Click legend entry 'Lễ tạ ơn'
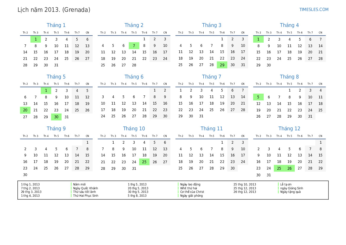Screen dimensions: 346x245 [286, 184]
